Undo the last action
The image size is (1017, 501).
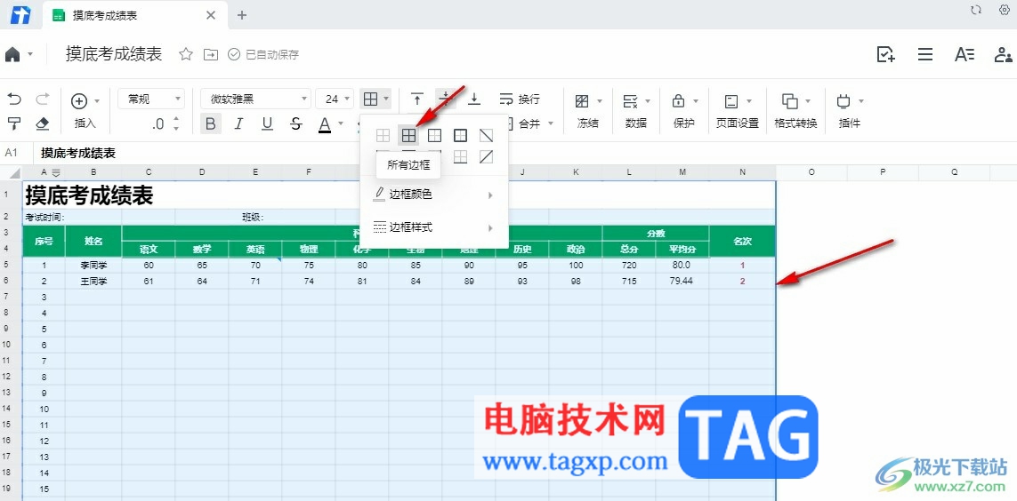[14, 99]
